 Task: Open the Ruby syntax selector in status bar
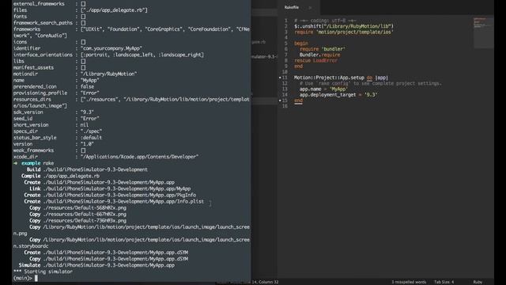478,282
